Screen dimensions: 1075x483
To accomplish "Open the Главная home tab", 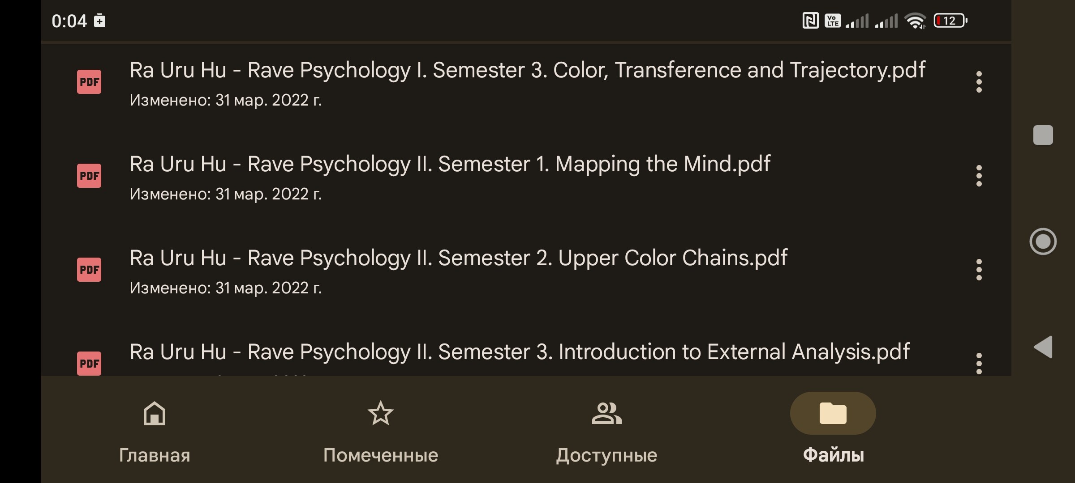I will click(155, 430).
